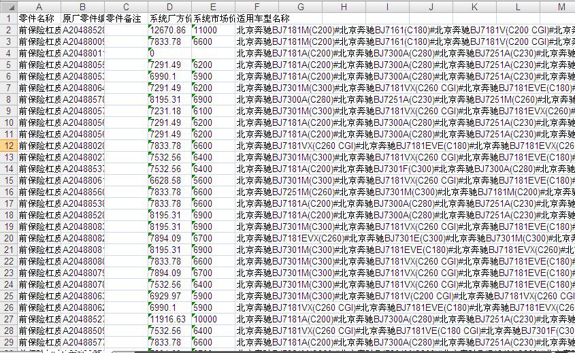Click header cell starting 原厂零件
This screenshot has width=575, height=353.
point(83,18)
